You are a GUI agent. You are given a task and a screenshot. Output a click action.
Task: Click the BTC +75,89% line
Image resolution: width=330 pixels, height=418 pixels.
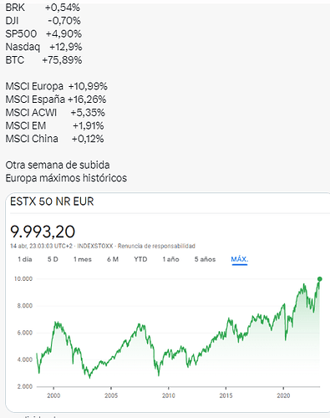point(43,60)
